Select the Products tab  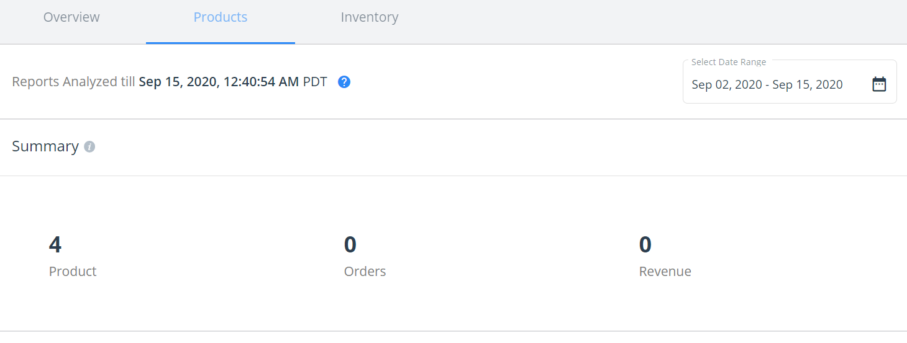[x=221, y=17]
